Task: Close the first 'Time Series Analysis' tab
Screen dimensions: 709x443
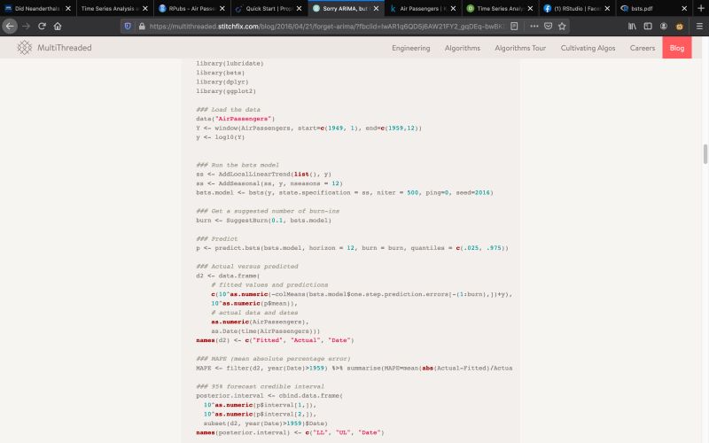Action: (145, 8)
